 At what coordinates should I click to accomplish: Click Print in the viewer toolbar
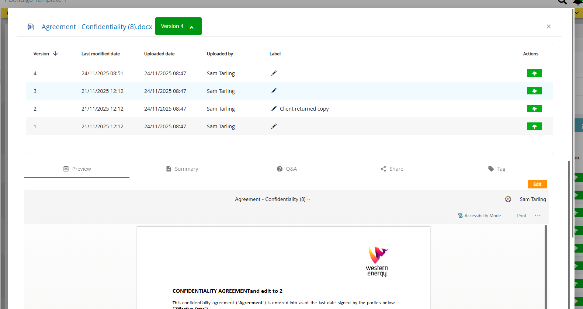(521, 216)
